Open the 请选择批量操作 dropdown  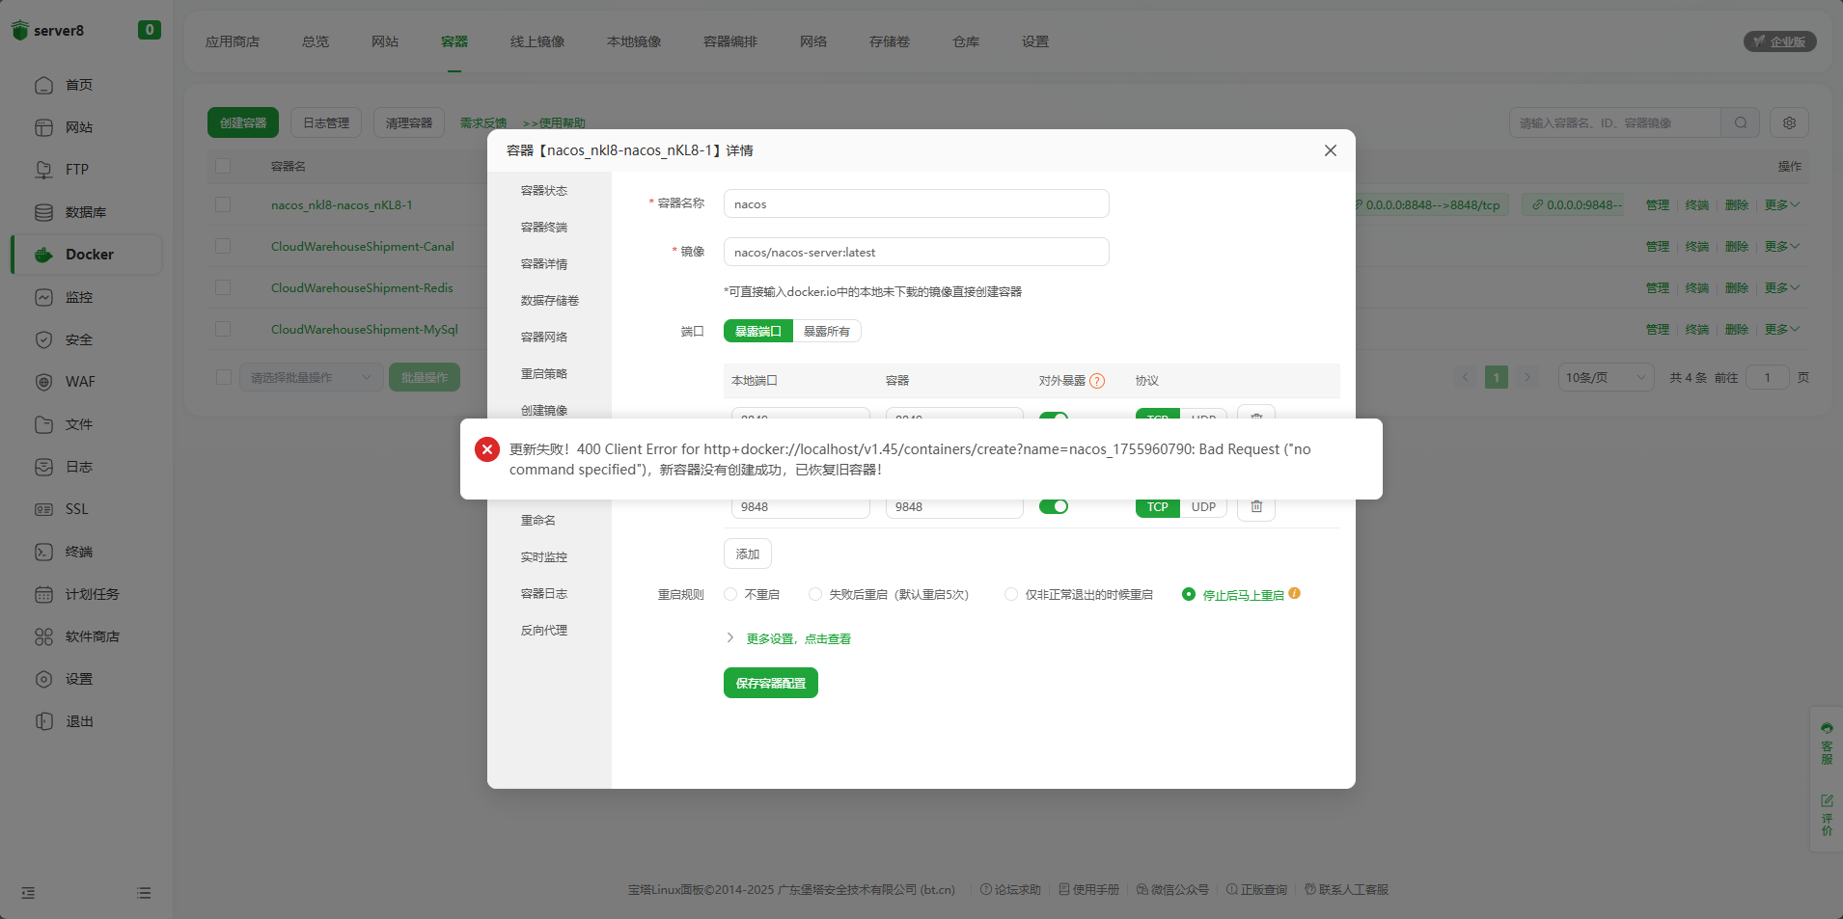point(311,377)
